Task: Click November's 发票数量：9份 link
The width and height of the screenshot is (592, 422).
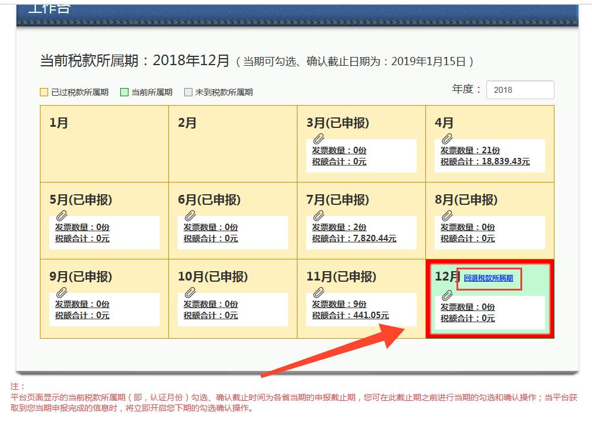Action: pos(340,304)
